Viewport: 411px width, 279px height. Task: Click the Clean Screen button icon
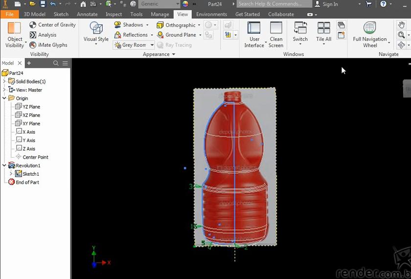pos(276,28)
